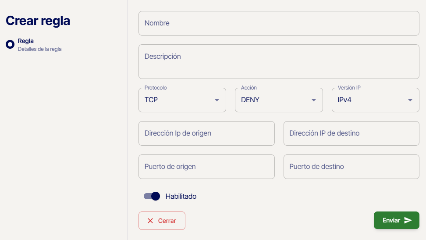Focus the Dirección Ip de origen field

pos(206,133)
